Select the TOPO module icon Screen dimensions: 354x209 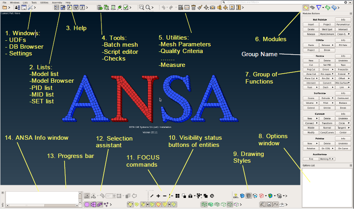coord(306,8)
